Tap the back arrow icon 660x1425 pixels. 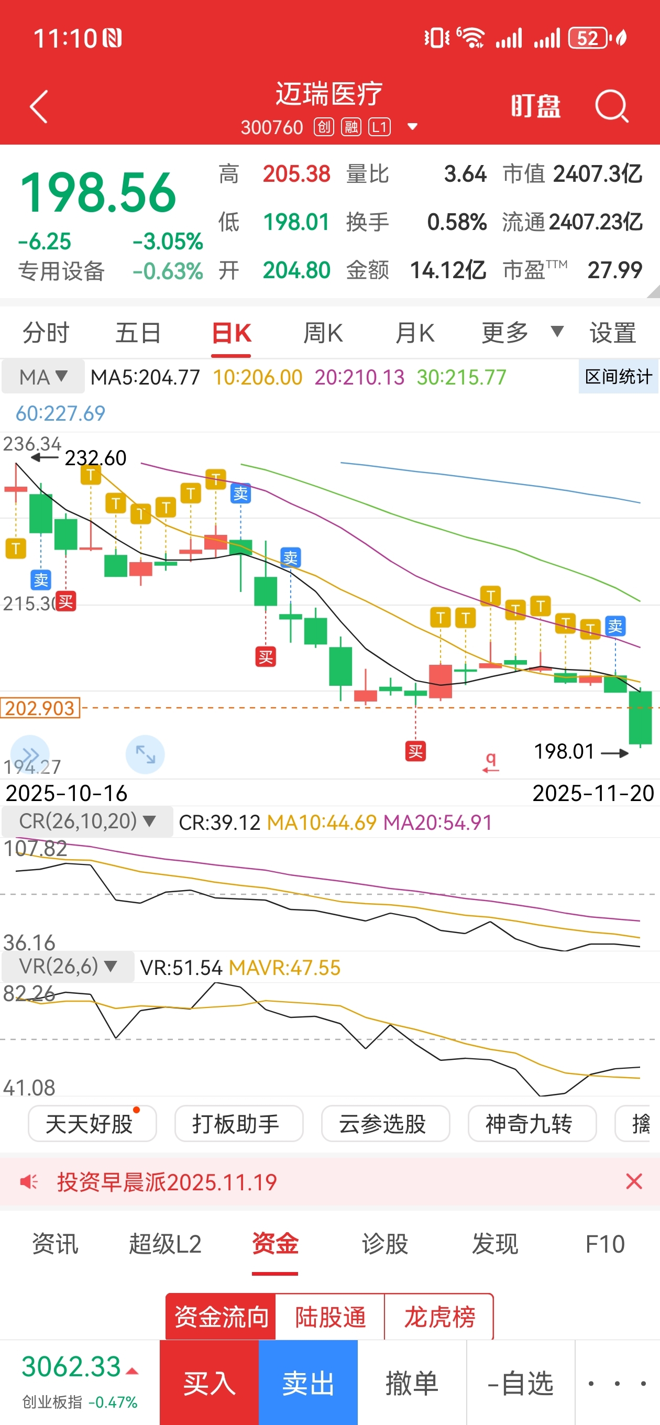pyautogui.click(x=39, y=106)
